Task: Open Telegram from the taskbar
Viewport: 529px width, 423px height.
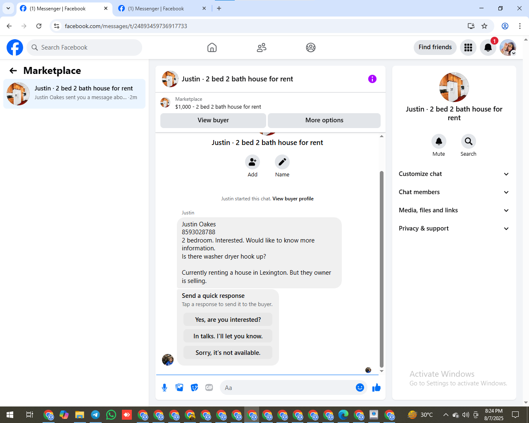Action: click(x=95, y=415)
